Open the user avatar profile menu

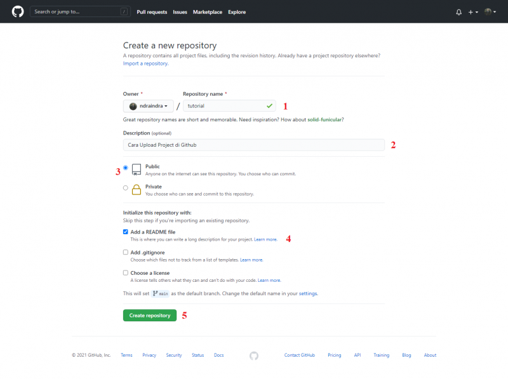[x=490, y=12]
